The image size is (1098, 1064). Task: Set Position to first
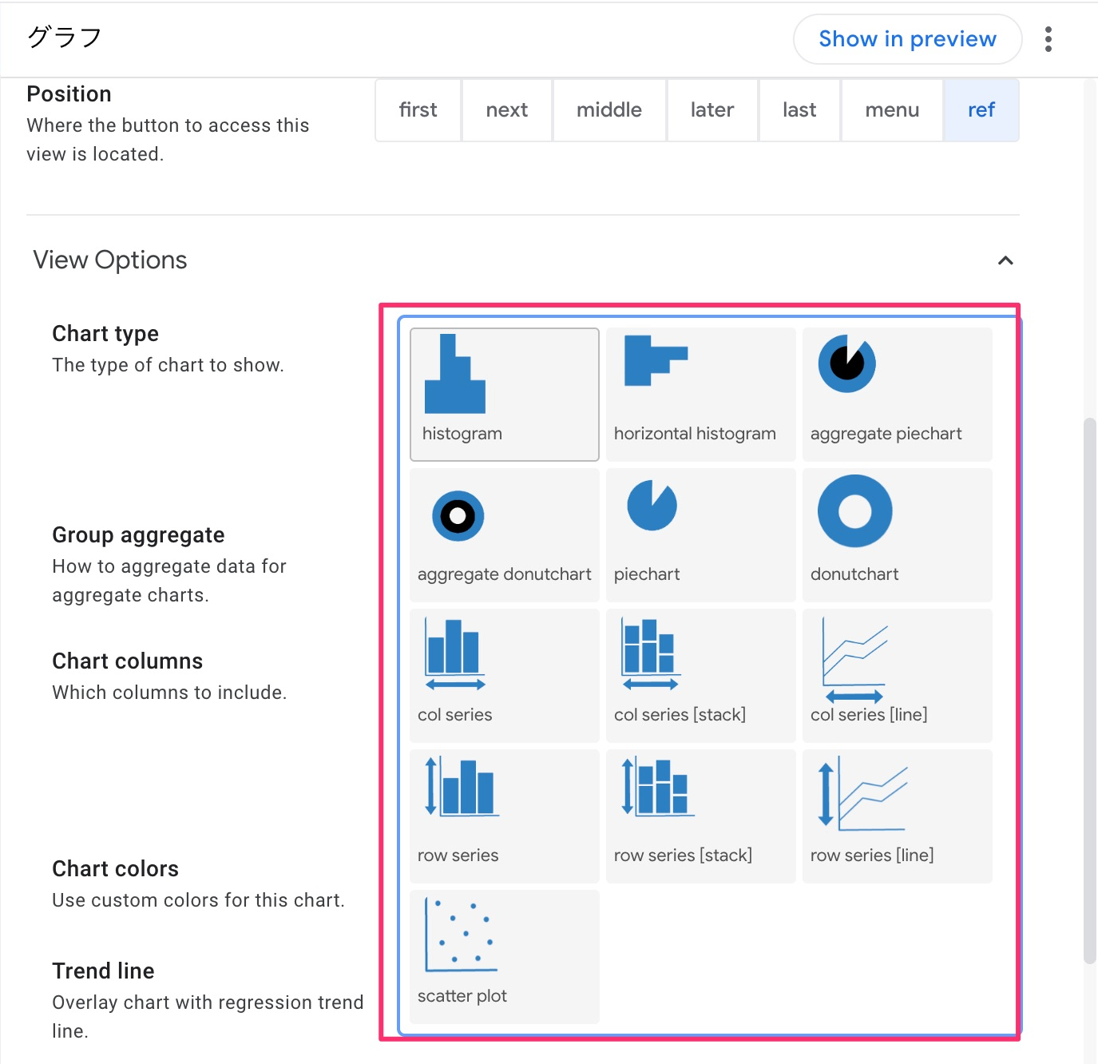pos(418,109)
